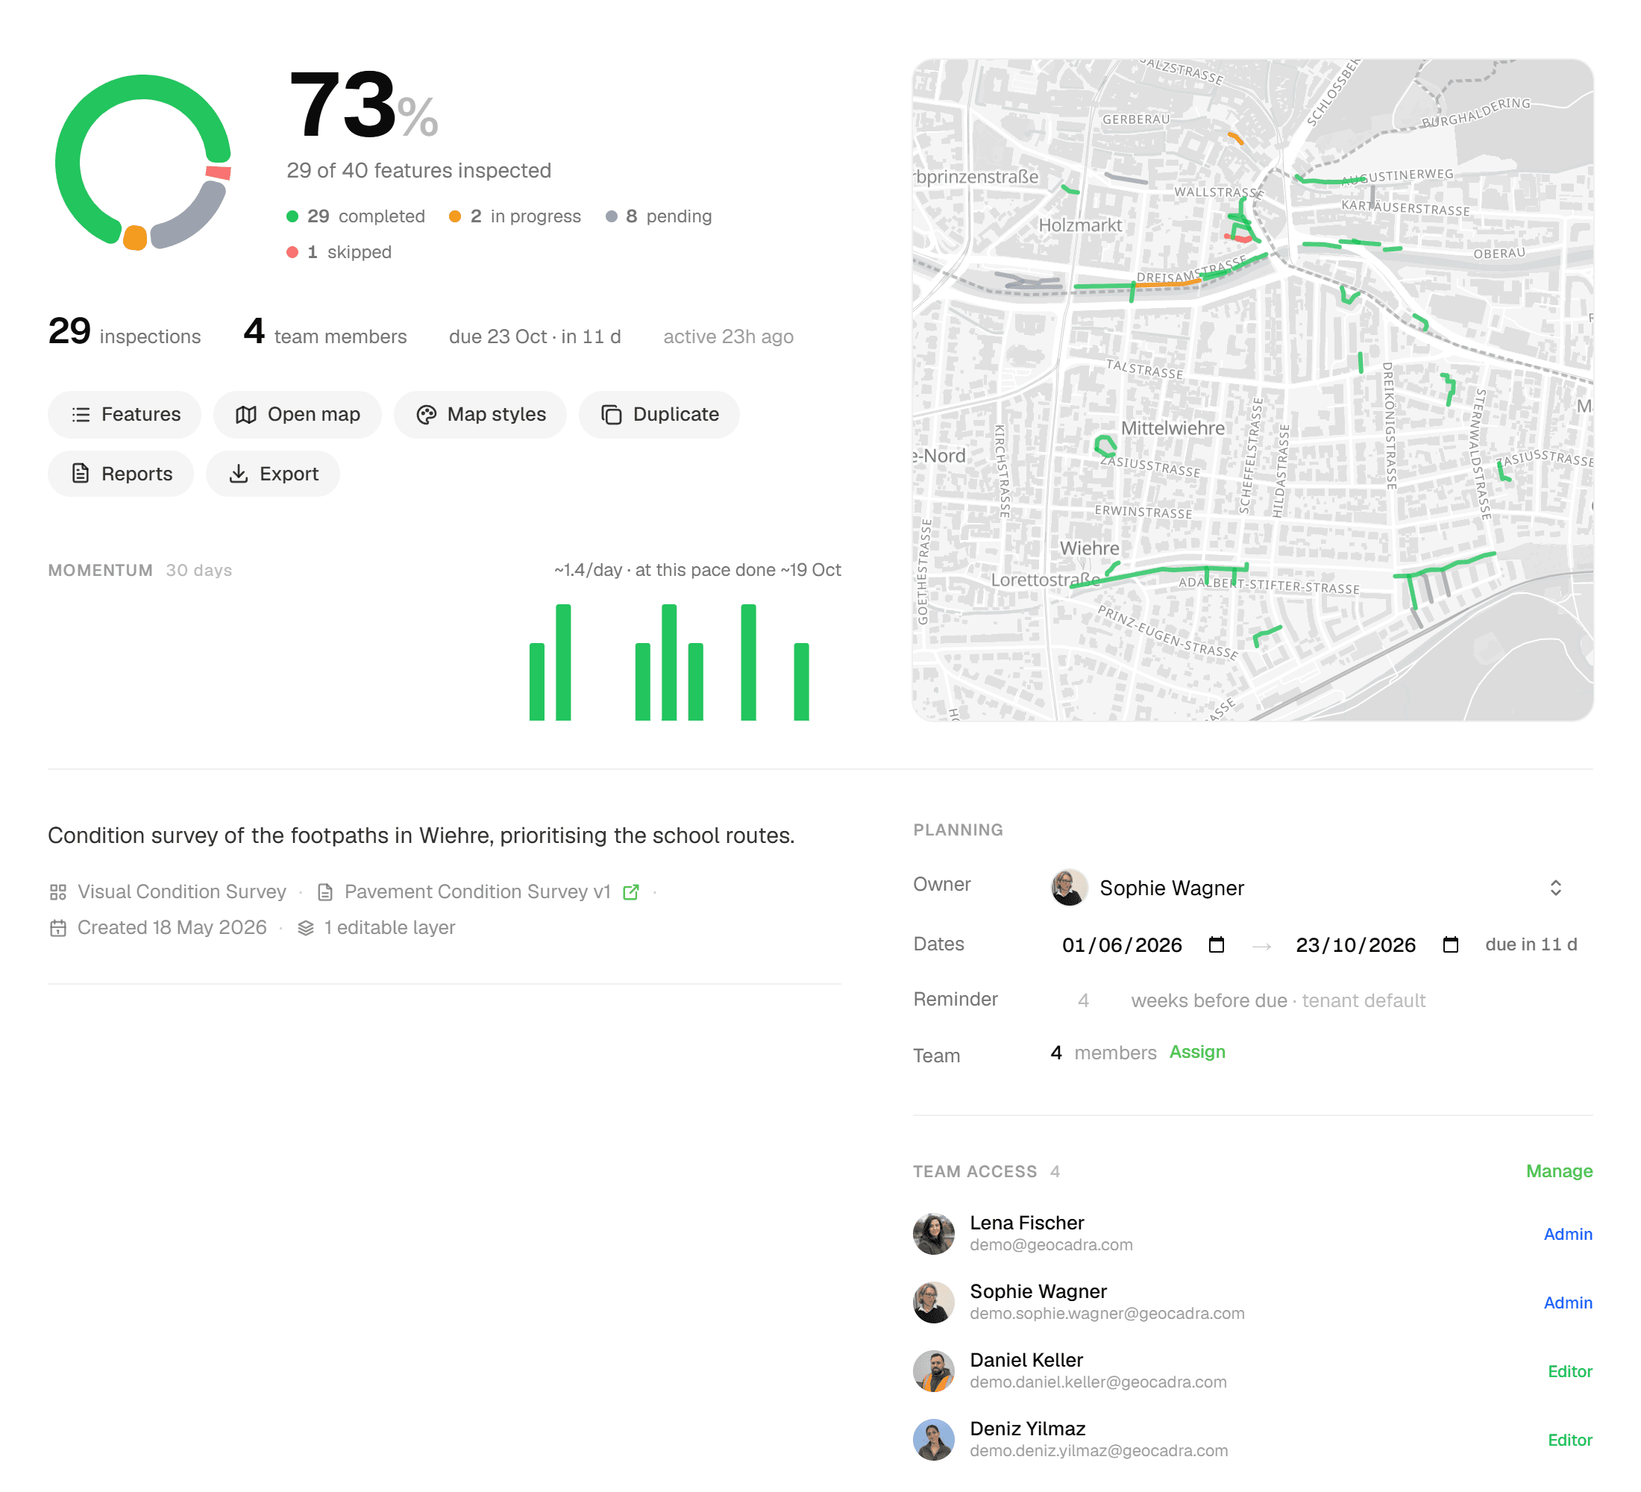The height and width of the screenshot is (1492, 1641).
Task: Click Manage team access link
Action: 1559,1171
